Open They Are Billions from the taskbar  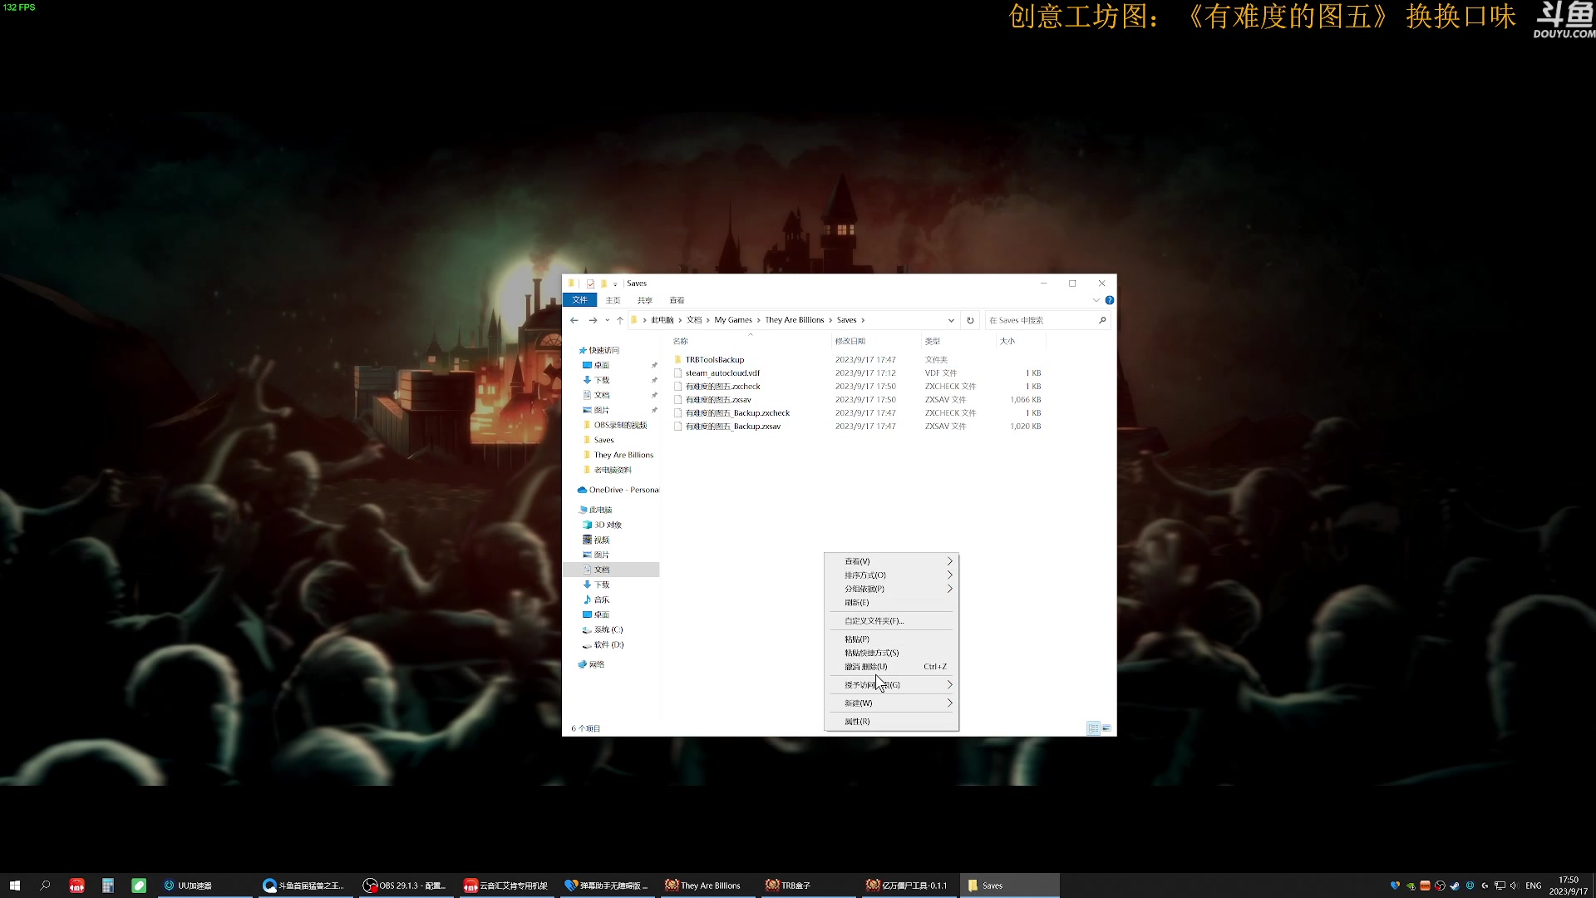click(x=703, y=886)
